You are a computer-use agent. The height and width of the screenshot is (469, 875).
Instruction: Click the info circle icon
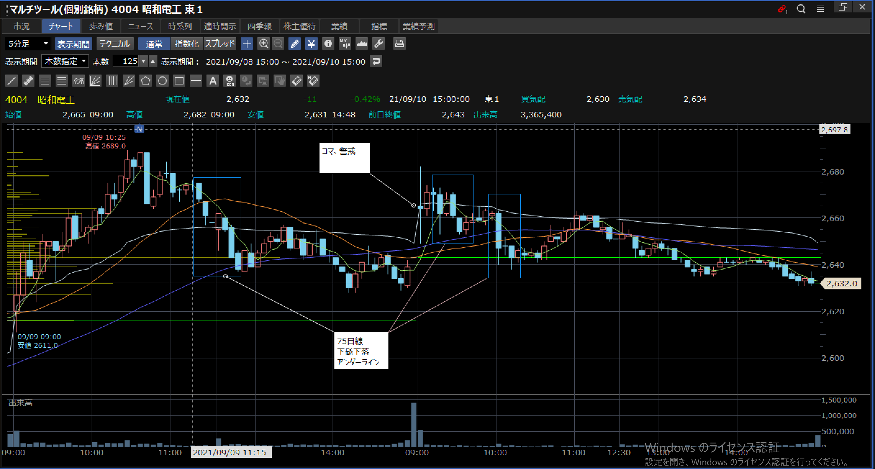point(328,43)
